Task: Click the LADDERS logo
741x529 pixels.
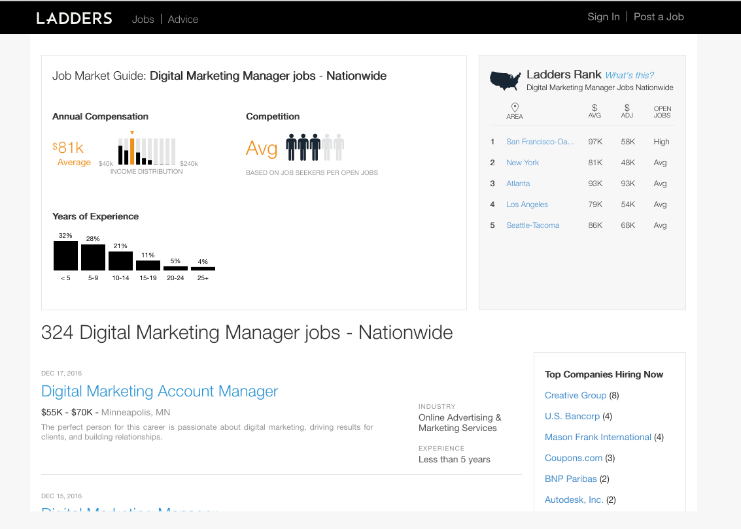Action: [x=74, y=18]
